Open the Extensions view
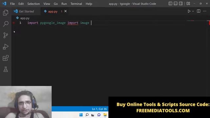Viewport: 210px width, 118px height. click(x=6, y=58)
